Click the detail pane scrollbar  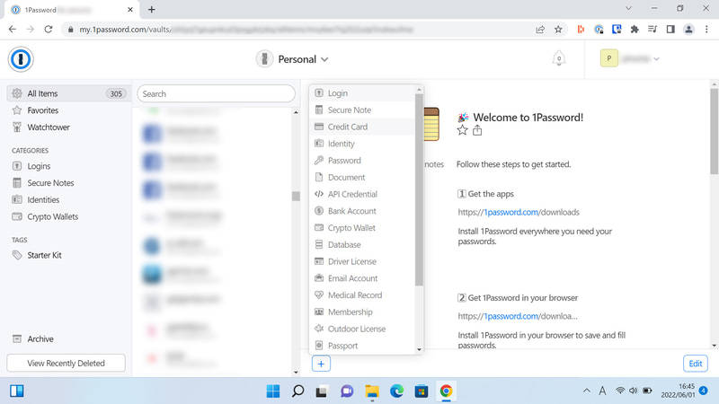click(714, 131)
